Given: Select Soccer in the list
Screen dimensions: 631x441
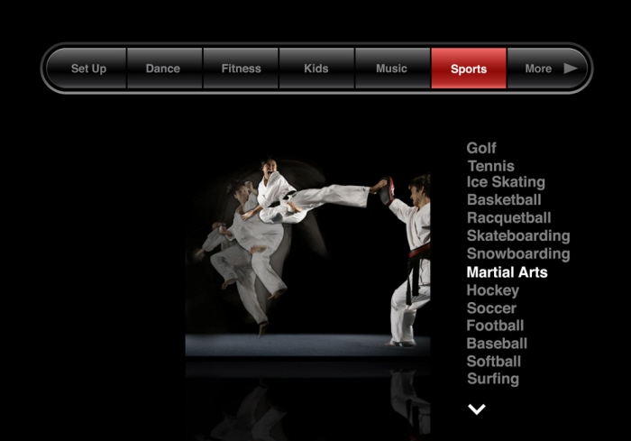Looking at the screenshot, I should coord(491,308).
